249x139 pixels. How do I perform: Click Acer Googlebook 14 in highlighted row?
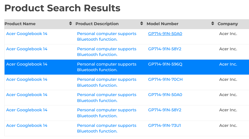point(27,64)
